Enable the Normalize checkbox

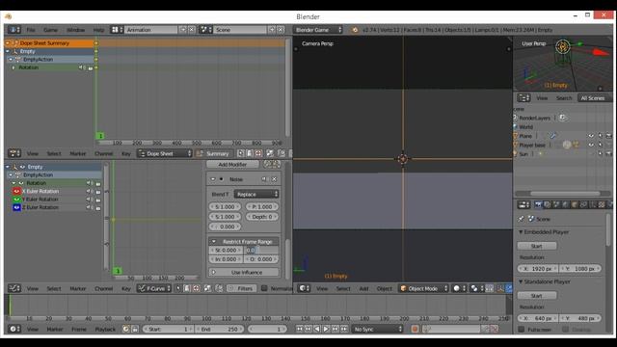264,288
